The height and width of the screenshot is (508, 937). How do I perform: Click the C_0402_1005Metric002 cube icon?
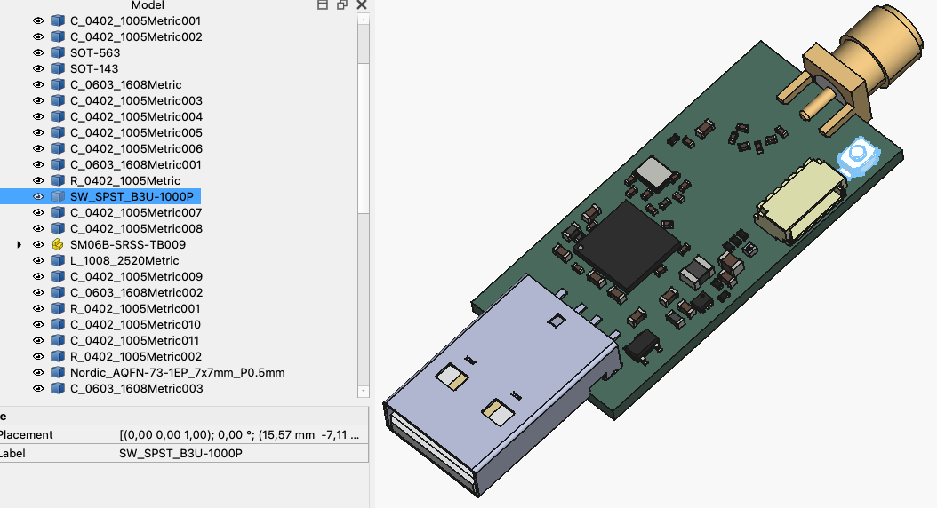[58, 36]
